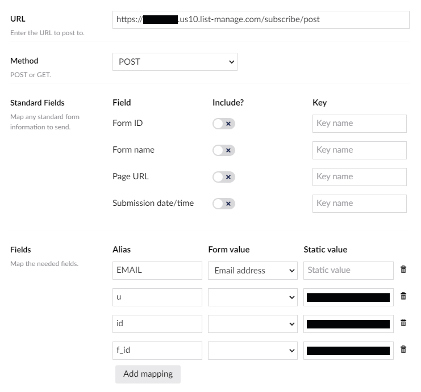Image resolution: width=421 pixels, height=392 pixels.
Task: Delete the u field mapping
Action: (x=403, y=296)
